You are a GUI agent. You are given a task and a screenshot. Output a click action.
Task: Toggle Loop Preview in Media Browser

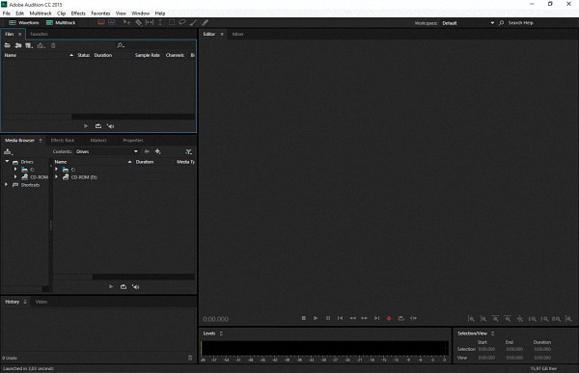tap(124, 286)
